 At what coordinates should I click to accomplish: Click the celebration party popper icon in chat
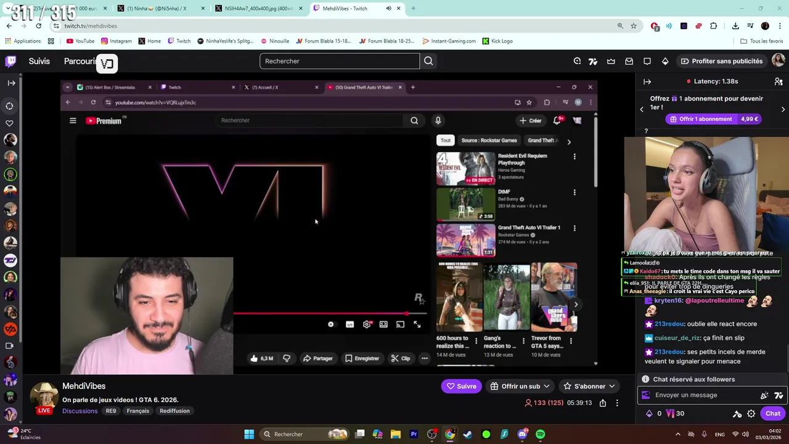tap(764, 395)
